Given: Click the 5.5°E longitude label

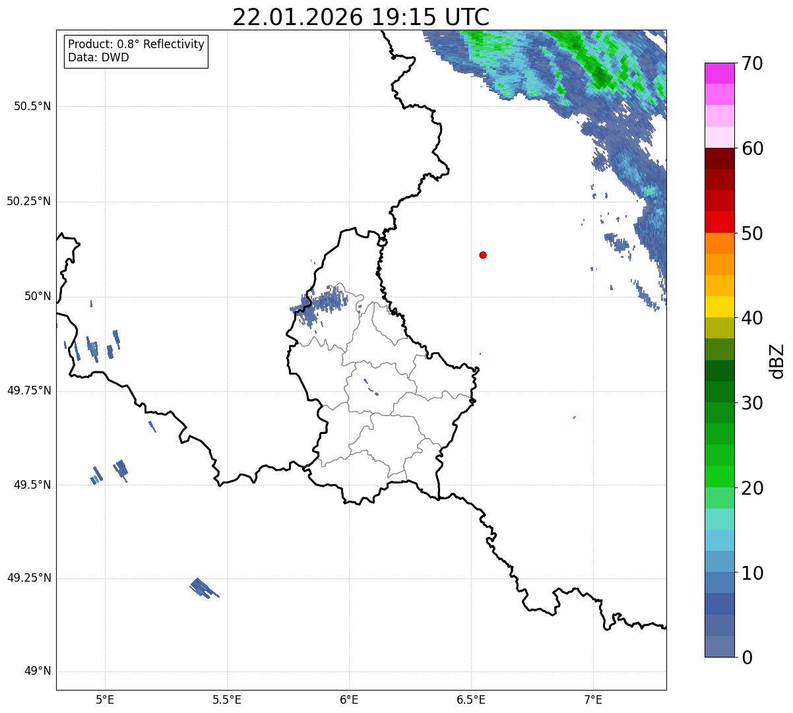Looking at the screenshot, I should point(227,699).
